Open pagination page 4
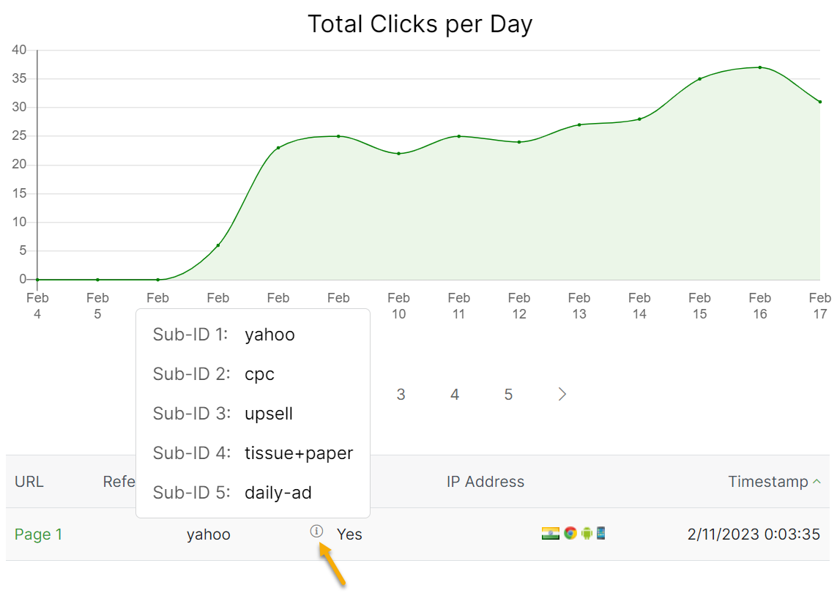The width and height of the screenshot is (837, 596). (455, 395)
